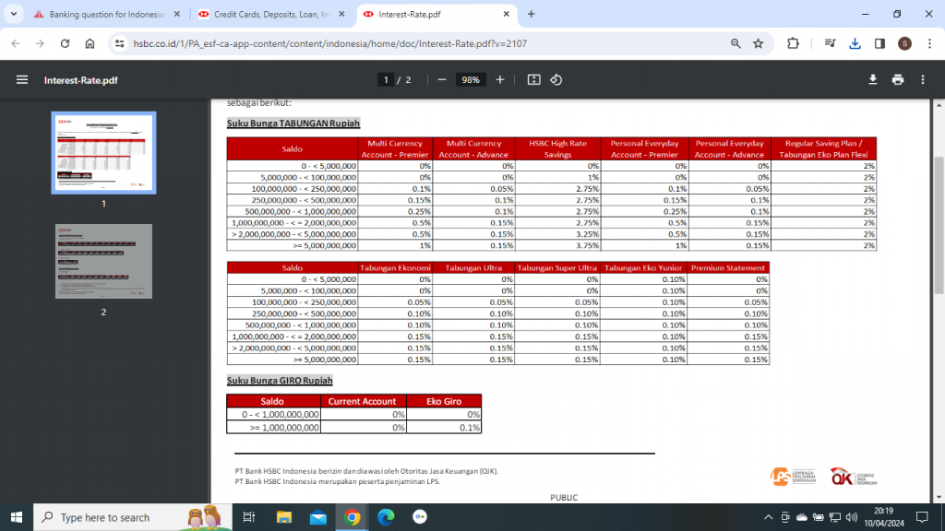Reload the current page

tap(66, 43)
